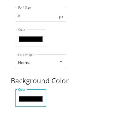
Task: Click the value 5 in Font Size
Action: [19, 16]
